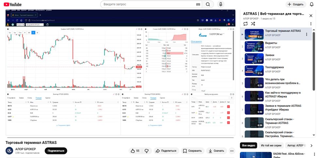Open more actions menu beside Скачать
Image resolution: width=318 pixels, height=158 pixels.
click(x=232, y=151)
